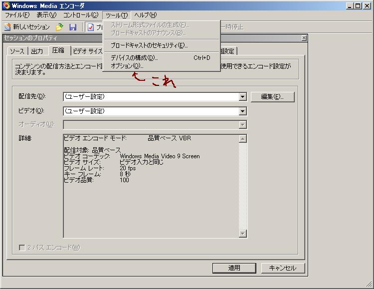
Task: Click the 20 fps frame rate value
Action: 128,168
